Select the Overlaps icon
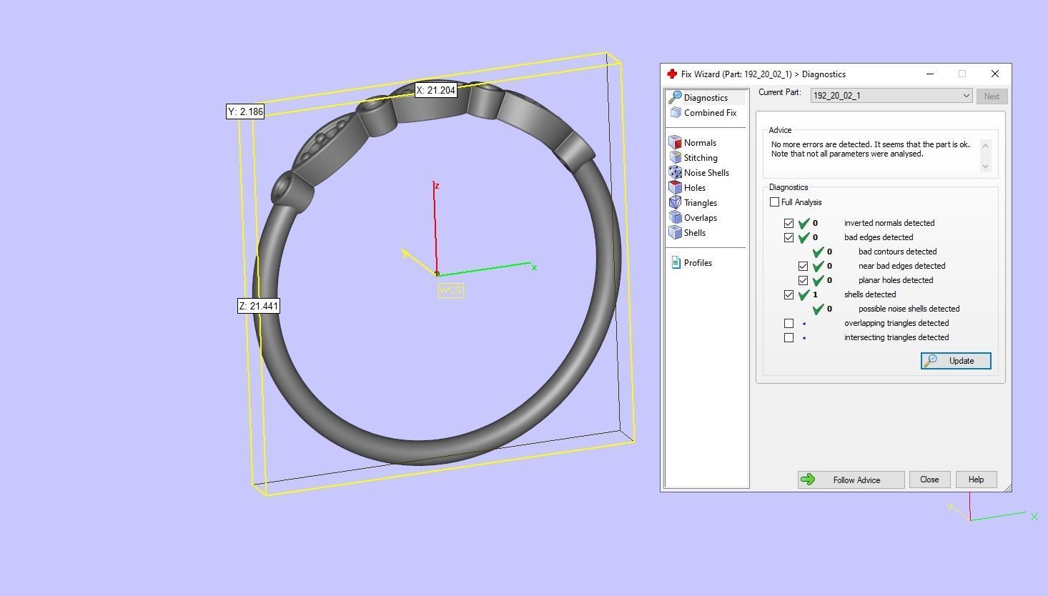 click(675, 218)
